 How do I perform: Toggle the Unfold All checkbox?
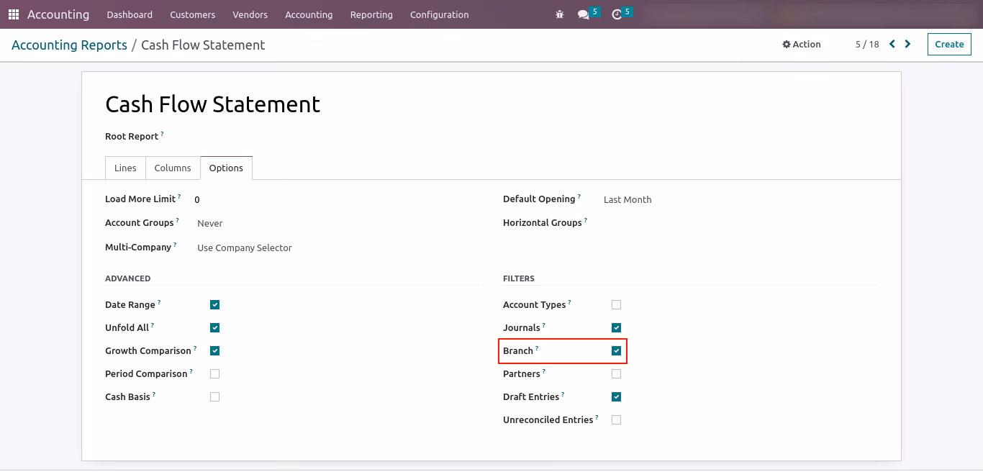click(x=214, y=327)
